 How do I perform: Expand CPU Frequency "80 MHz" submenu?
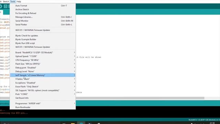[x=43, y=60]
